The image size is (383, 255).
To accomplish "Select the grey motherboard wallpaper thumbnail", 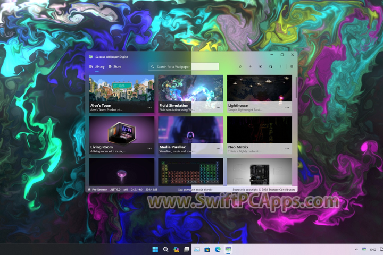I will coord(260,172).
